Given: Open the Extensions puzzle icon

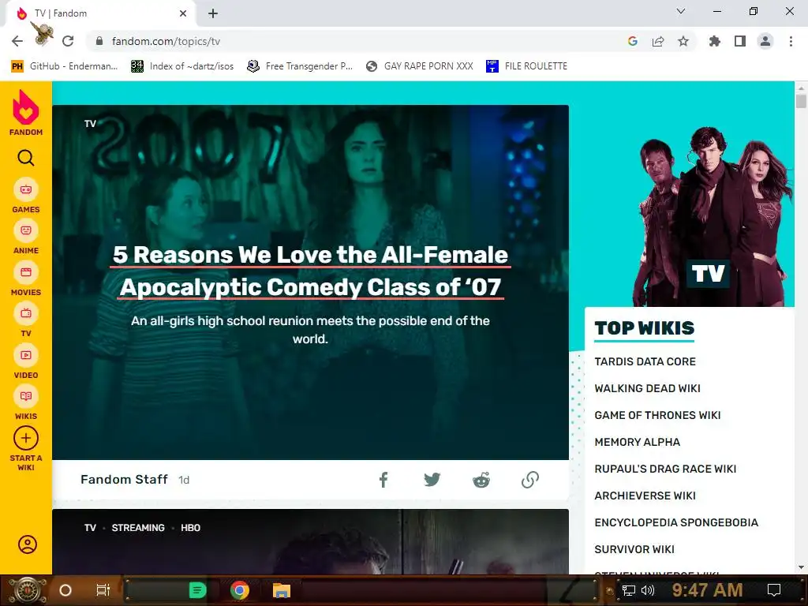Looking at the screenshot, I should (714, 41).
